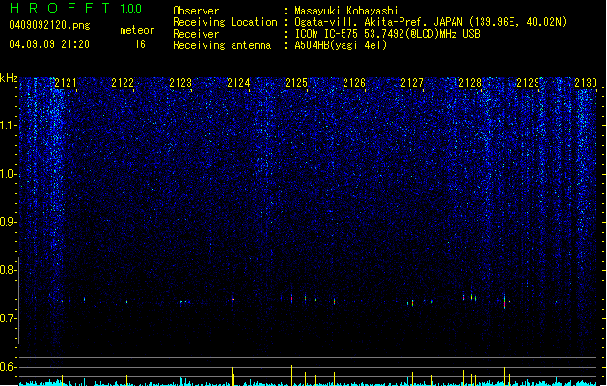Click the meteor count 16
Viewport: 607px width, 386px height.
click(140, 44)
